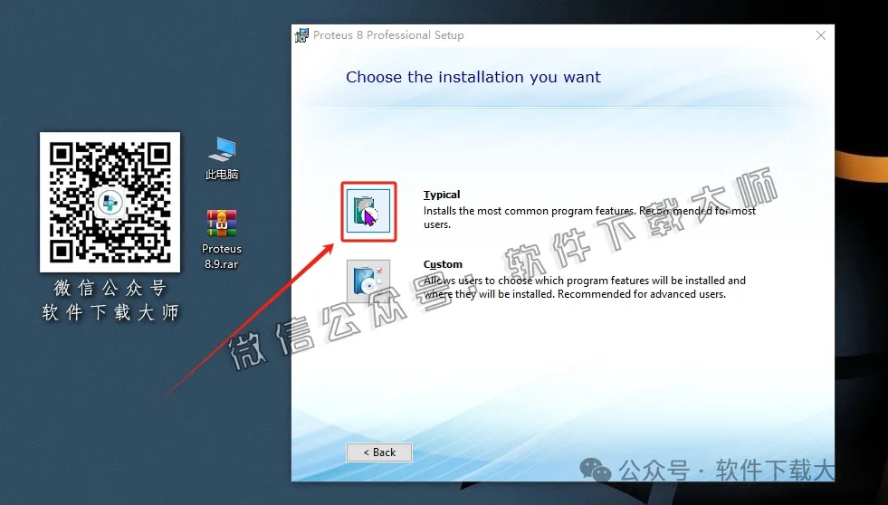Screen dimensions: 888x505
Task: Click the WeChat logo in bottom watermark
Action: 596,471
